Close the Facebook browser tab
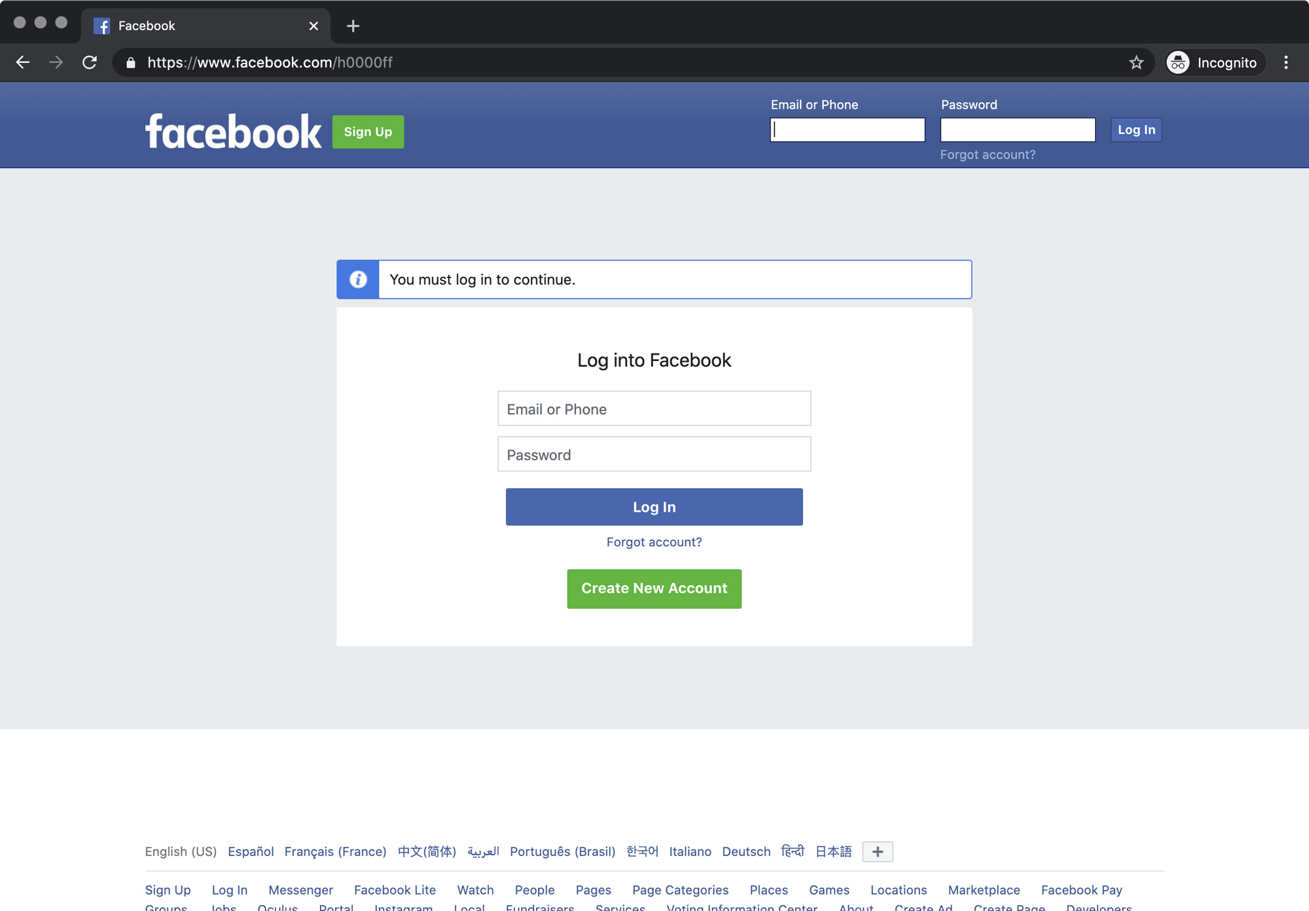 pos(314,26)
